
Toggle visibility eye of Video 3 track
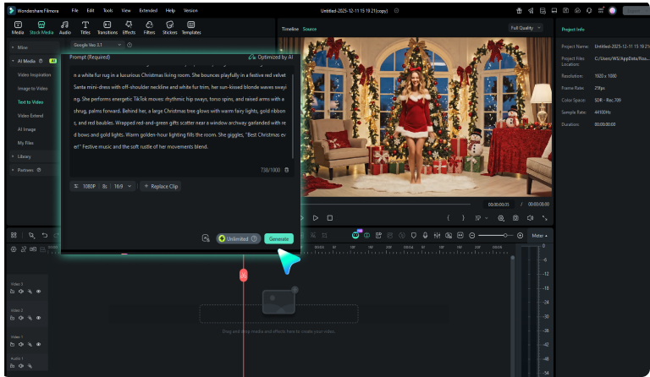point(39,292)
